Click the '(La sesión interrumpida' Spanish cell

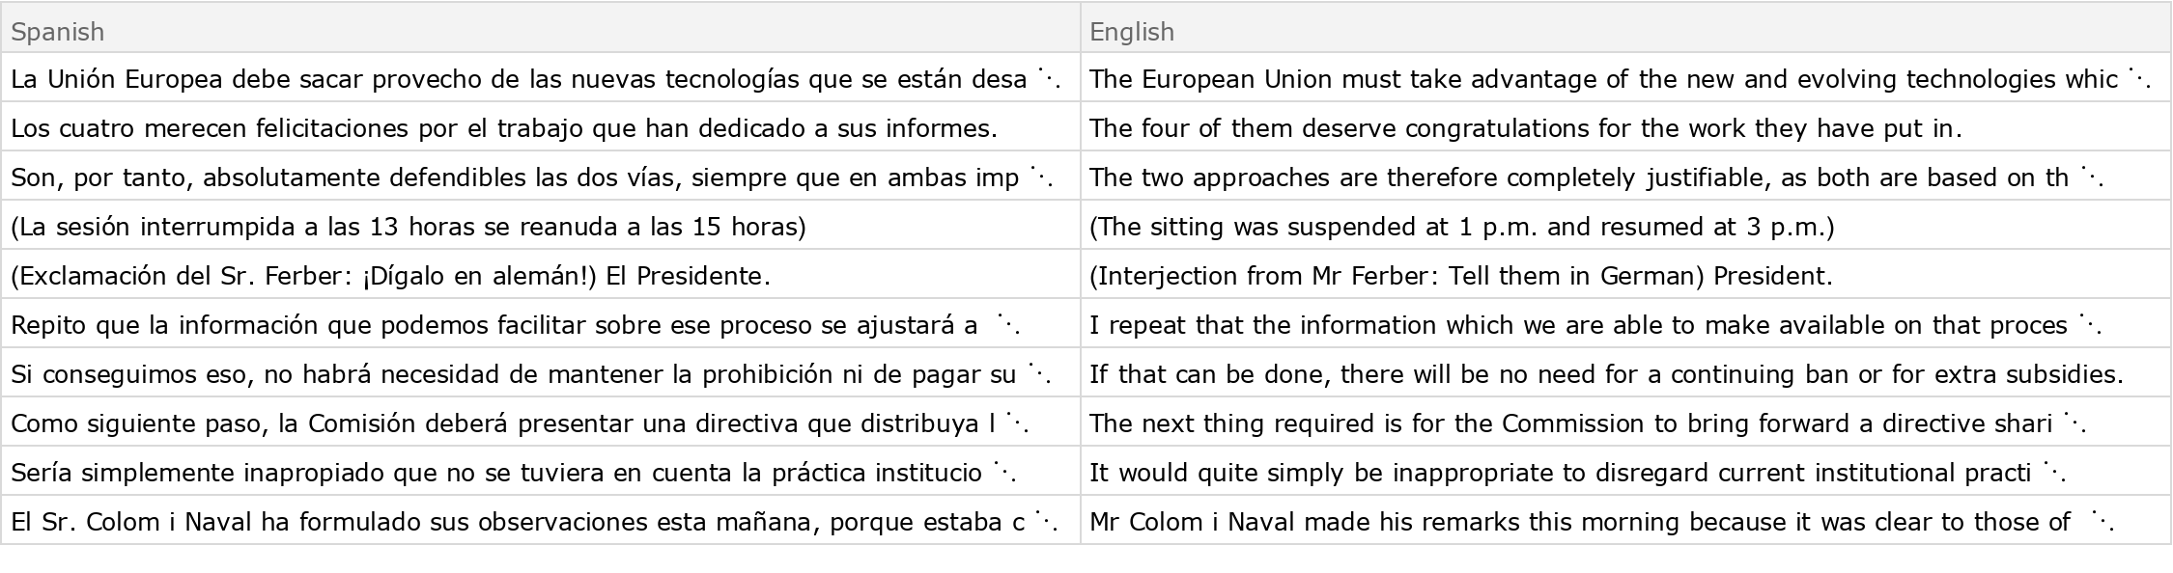[409, 227]
